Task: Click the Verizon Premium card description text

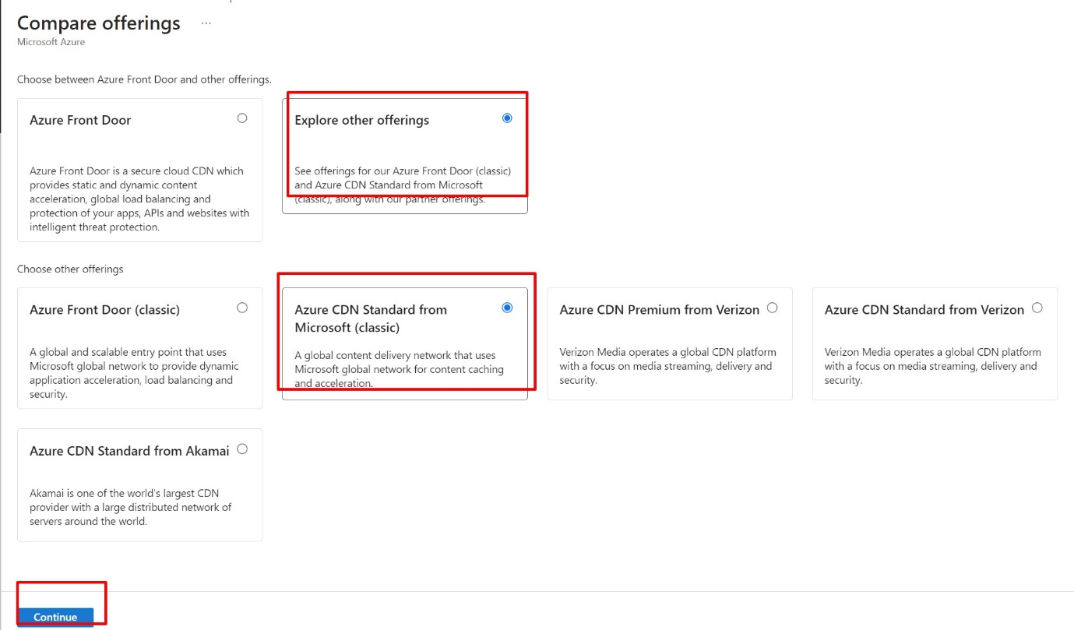Action: pyautogui.click(x=667, y=366)
